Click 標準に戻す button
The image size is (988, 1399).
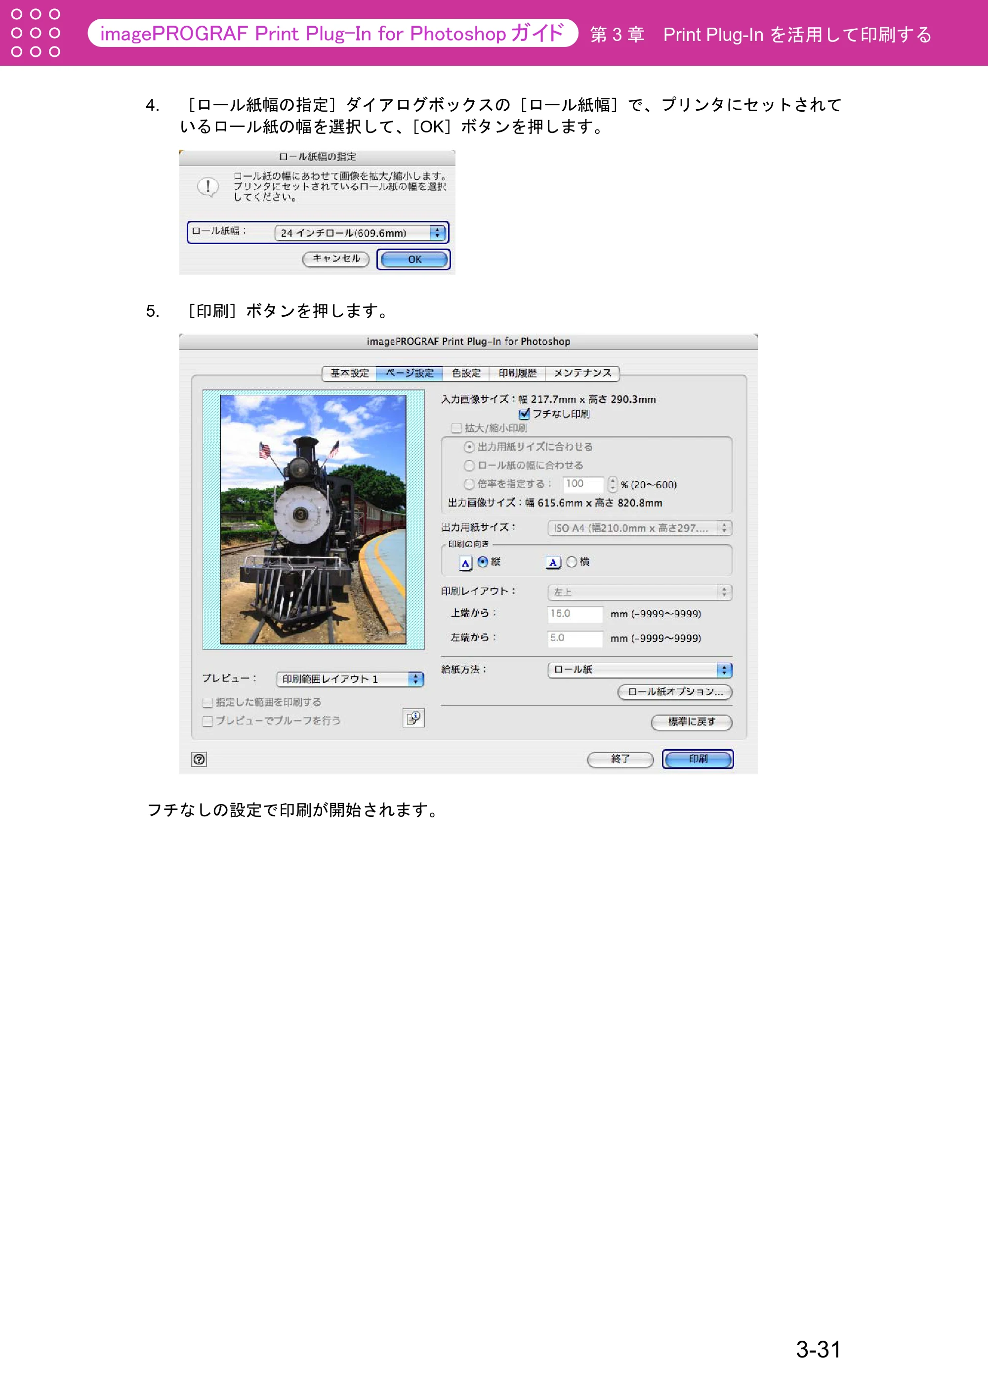(692, 722)
